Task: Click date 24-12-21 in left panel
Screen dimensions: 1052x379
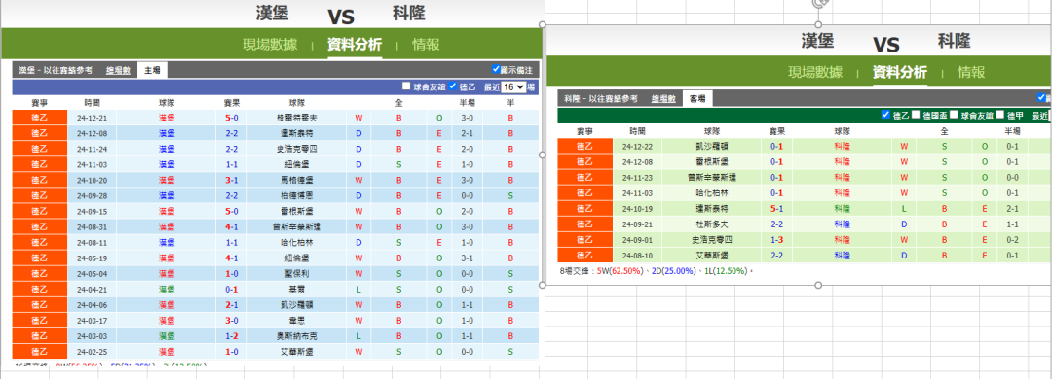Action: 93,118
